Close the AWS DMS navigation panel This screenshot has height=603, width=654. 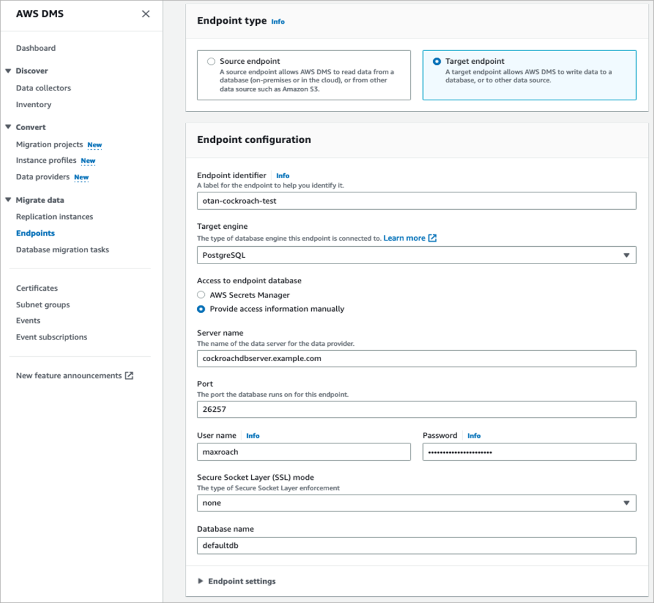click(146, 14)
